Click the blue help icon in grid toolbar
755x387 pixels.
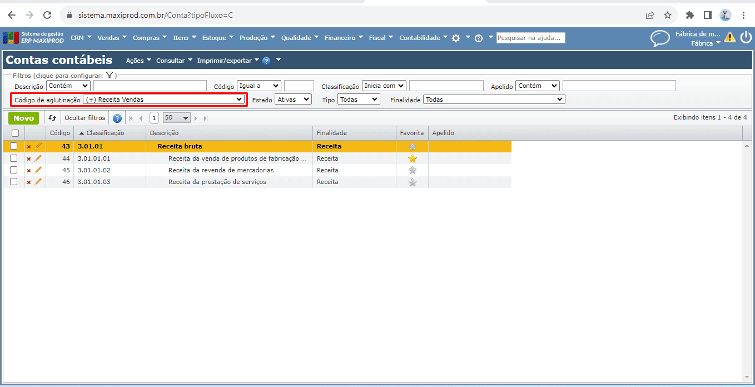[117, 118]
